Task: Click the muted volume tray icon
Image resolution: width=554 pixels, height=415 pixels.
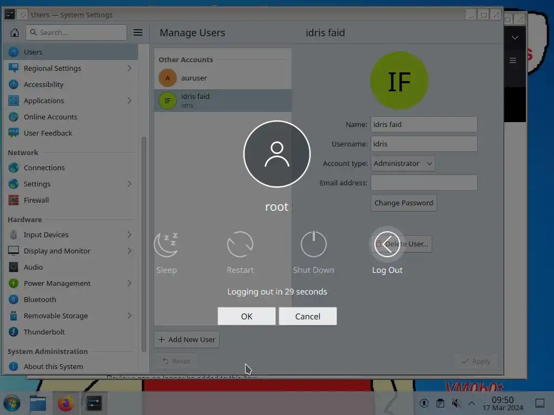Action: point(456,403)
